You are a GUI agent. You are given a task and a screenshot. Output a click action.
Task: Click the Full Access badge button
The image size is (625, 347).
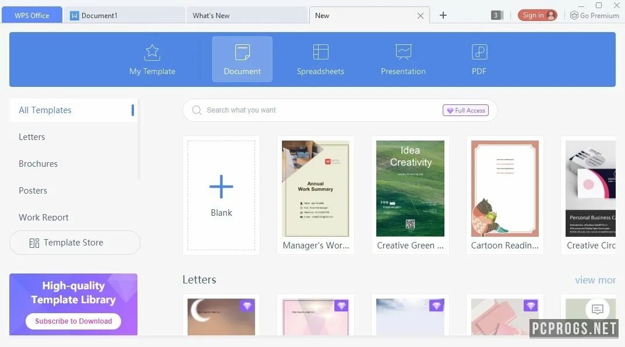[x=465, y=110]
